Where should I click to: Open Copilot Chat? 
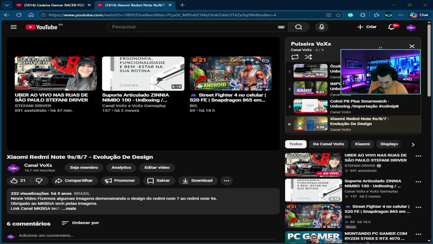[419, 15]
